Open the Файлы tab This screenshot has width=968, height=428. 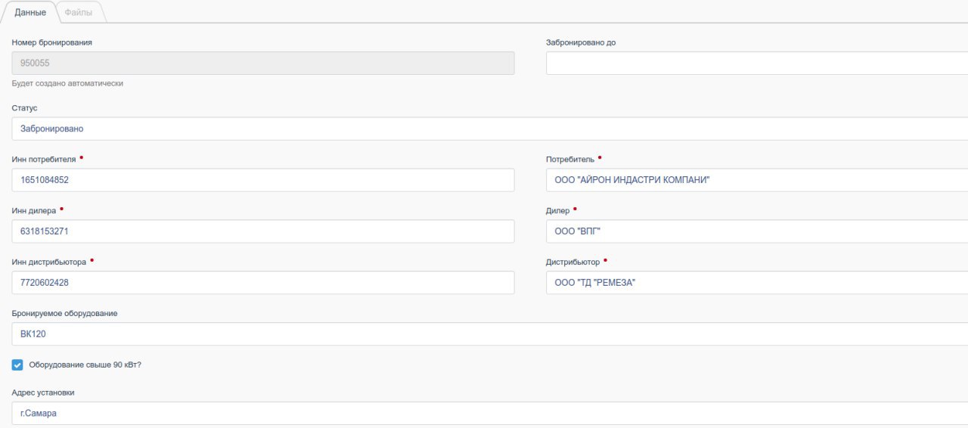(x=79, y=13)
